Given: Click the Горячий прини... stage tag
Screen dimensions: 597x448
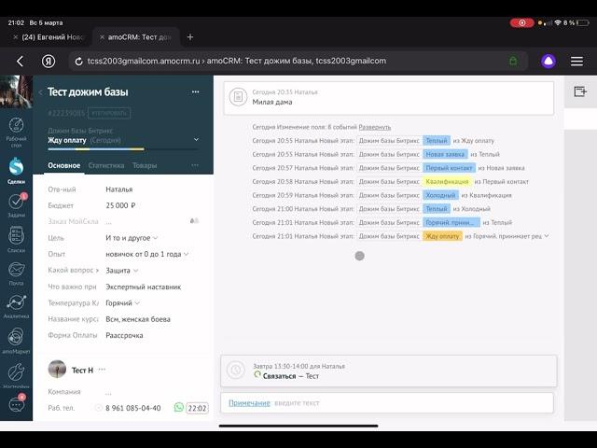Looking at the screenshot, I should (x=451, y=222).
